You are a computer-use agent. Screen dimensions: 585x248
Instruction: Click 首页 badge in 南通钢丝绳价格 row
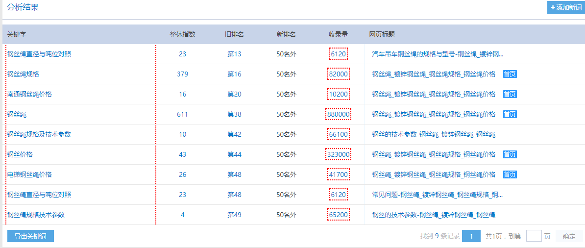tap(510, 94)
